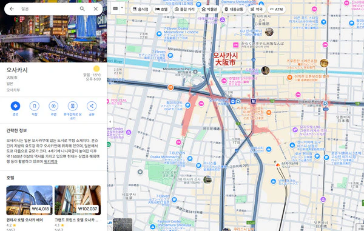Click the 호텔 section heading
This screenshot has width=364, height=231.
pyautogui.click(x=10, y=178)
